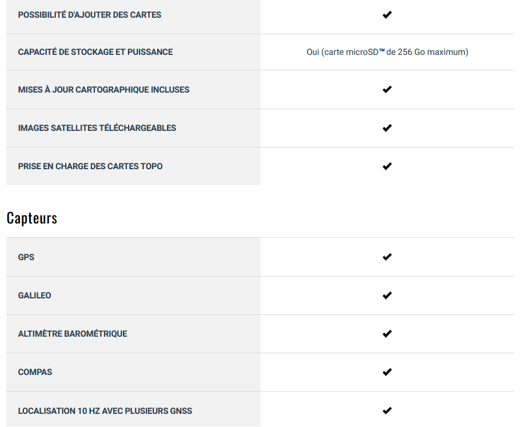The width and height of the screenshot is (531, 427).
Task: Select the Galileo row label
Action: pyautogui.click(x=34, y=296)
